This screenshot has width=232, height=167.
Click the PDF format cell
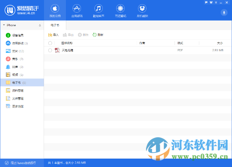pos(180,50)
